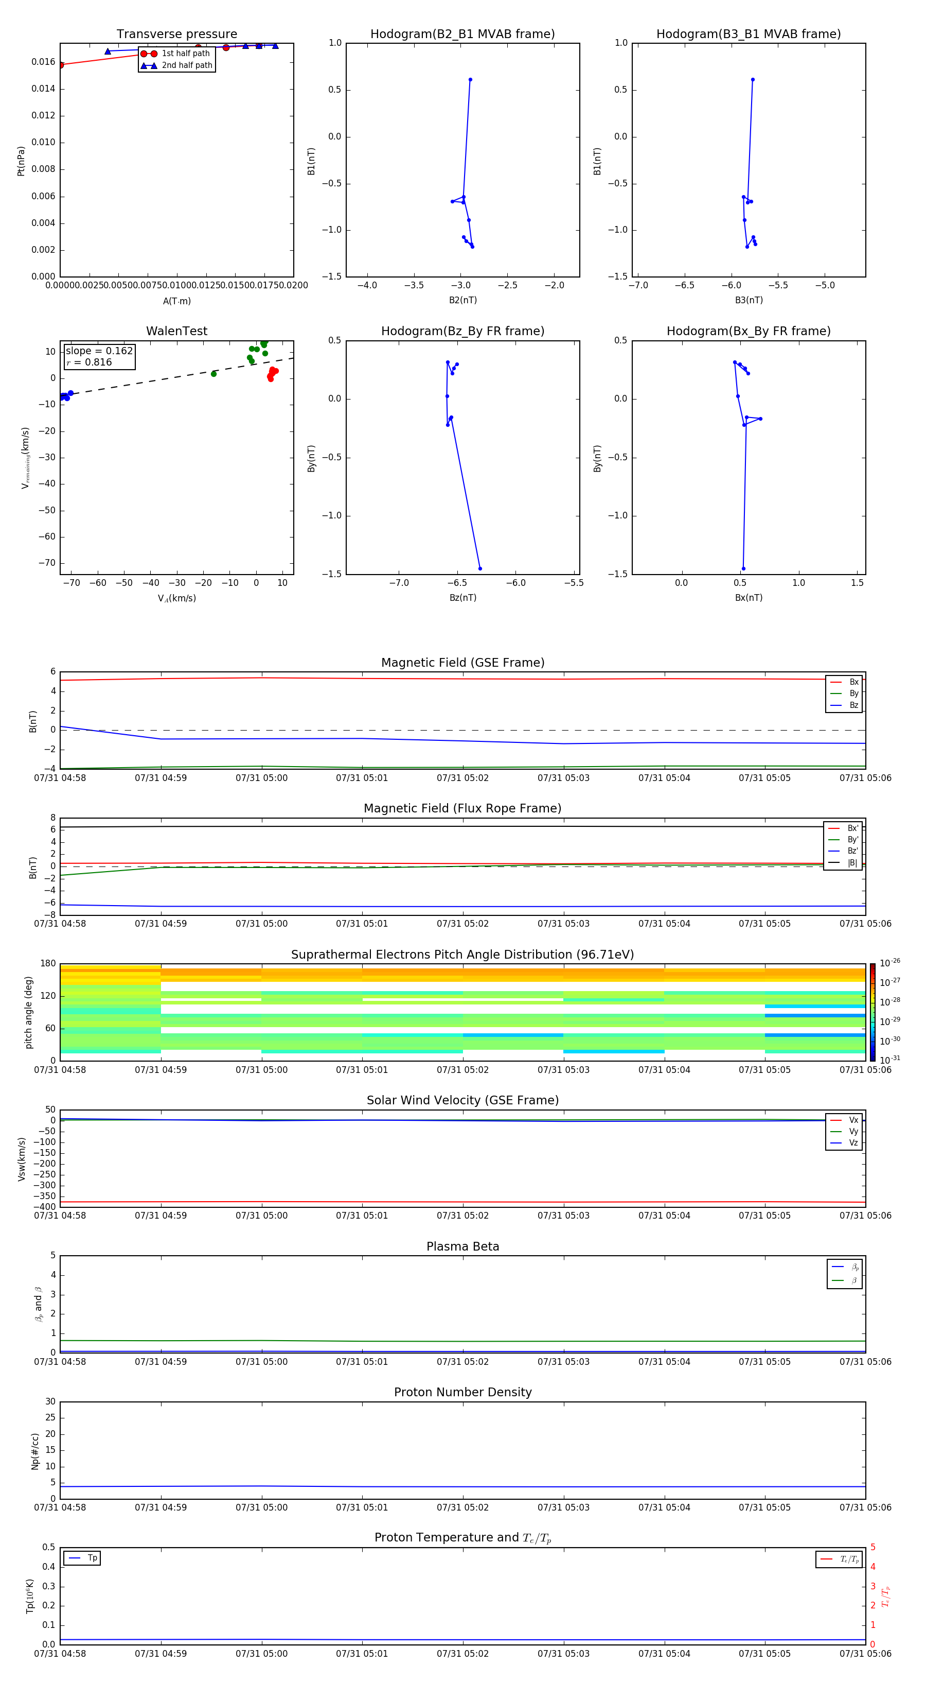
Task: Click the 'By' legend entry in GSE magnetic field
Action: coord(844,693)
